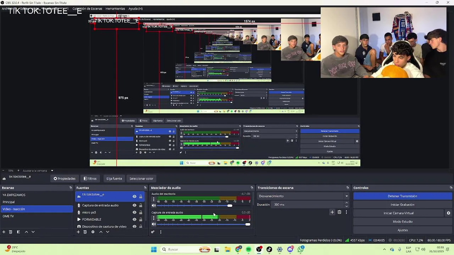This screenshot has height=255, width=454.
Task: Show hidden system tray icons chevron
Action: point(384,249)
